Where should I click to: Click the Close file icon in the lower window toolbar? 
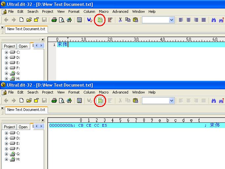click(x=36, y=100)
